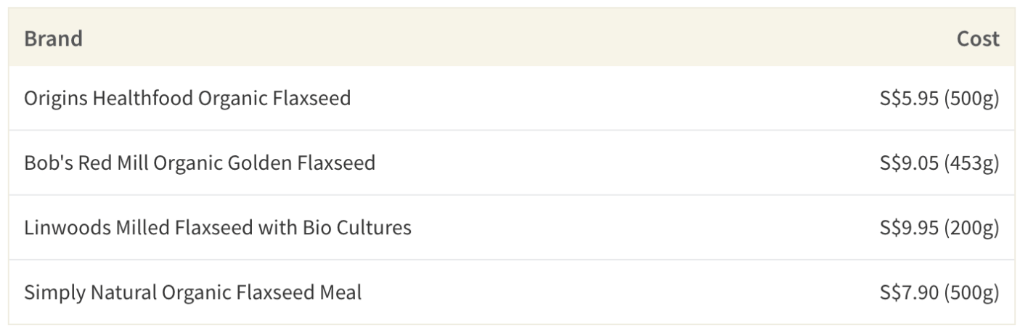Click the Brand column header

53,38
